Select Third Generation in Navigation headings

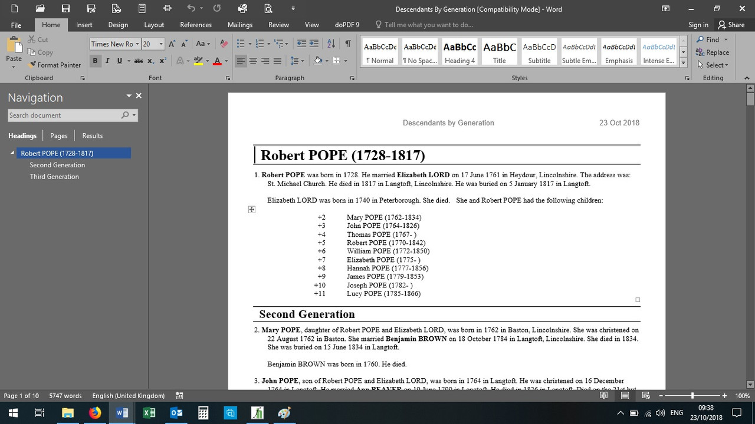pos(54,177)
